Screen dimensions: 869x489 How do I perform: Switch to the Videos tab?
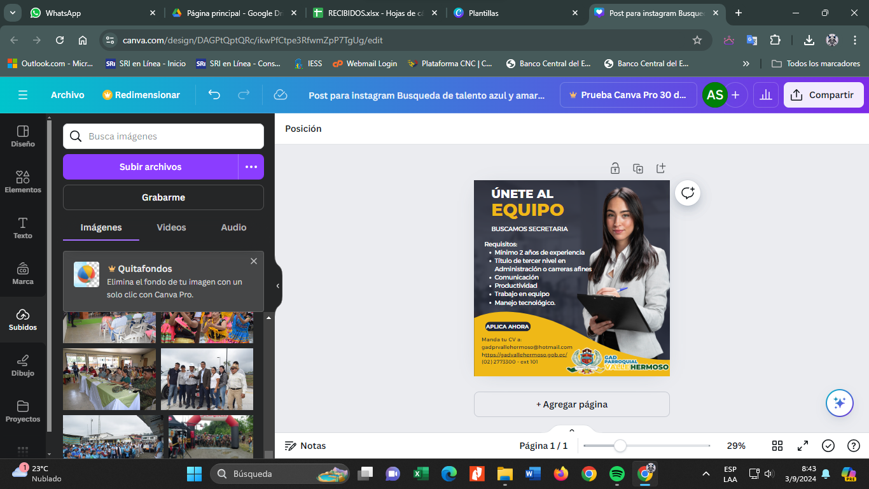click(x=171, y=227)
